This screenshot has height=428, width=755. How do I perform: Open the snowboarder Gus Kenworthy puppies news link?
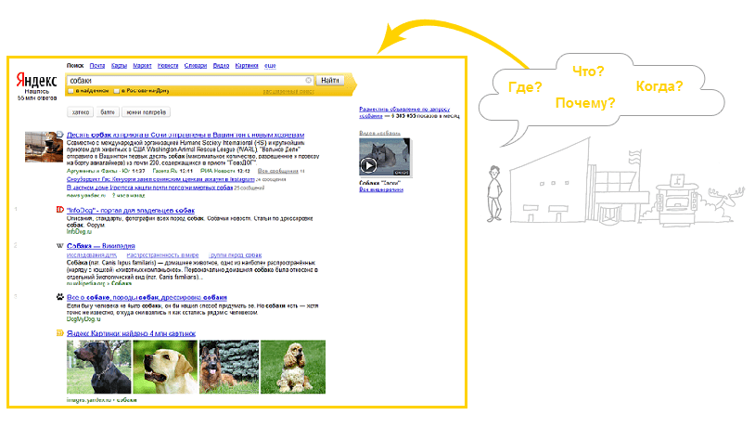coord(160,179)
